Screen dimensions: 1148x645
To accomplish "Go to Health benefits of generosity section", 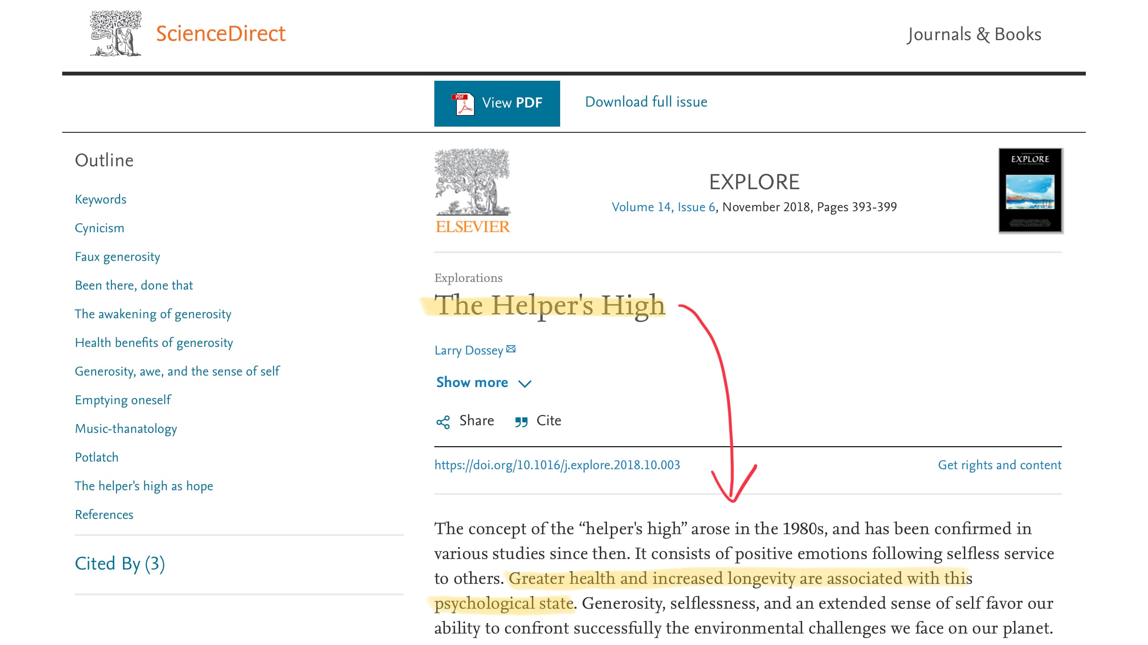I will tap(154, 343).
